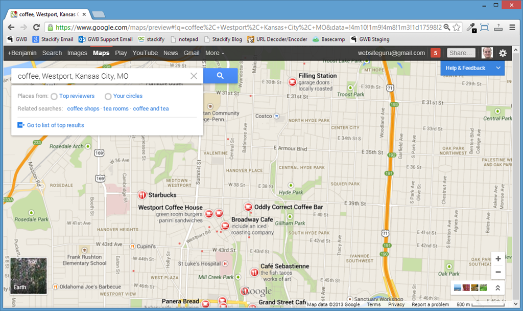Zoom out the map with minus button
The height and width of the screenshot is (311, 523).
[498, 272]
